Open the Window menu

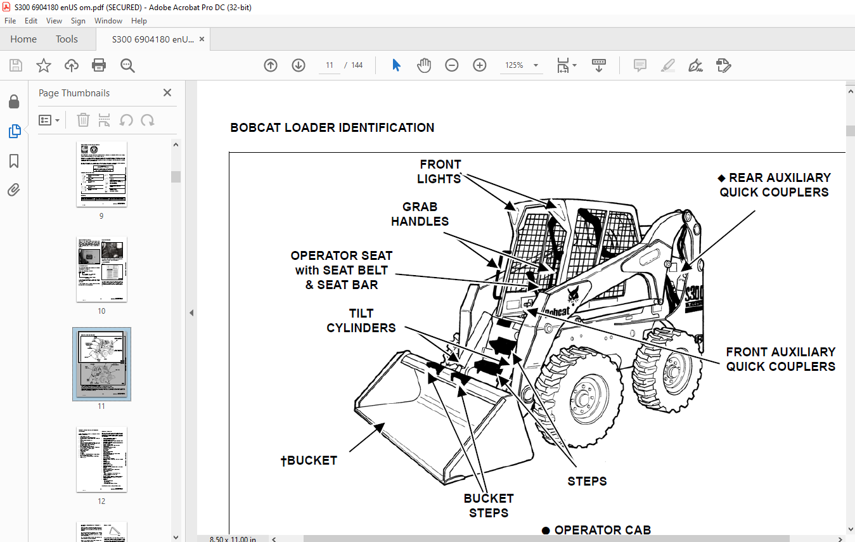point(108,21)
